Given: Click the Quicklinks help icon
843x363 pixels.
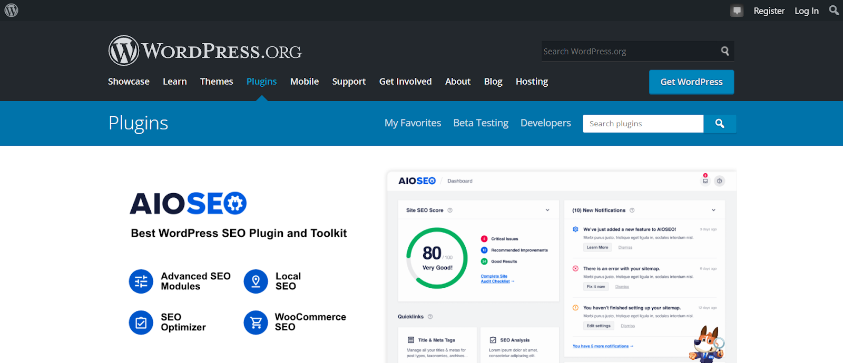Looking at the screenshot, I should (430, 317).
